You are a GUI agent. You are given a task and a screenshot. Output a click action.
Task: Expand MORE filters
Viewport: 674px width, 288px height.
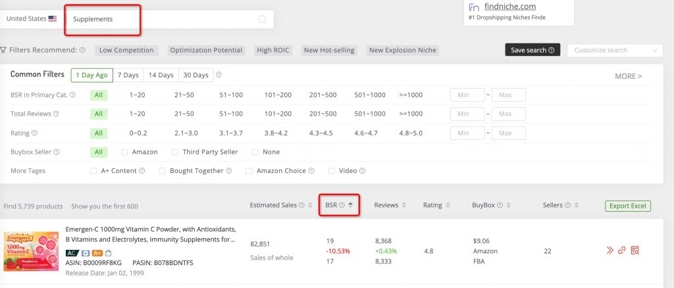coord(628,76)
